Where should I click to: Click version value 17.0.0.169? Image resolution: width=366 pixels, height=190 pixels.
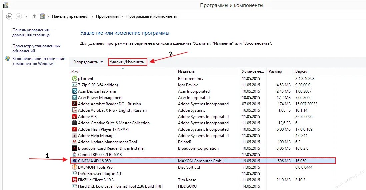coord(304,129)
